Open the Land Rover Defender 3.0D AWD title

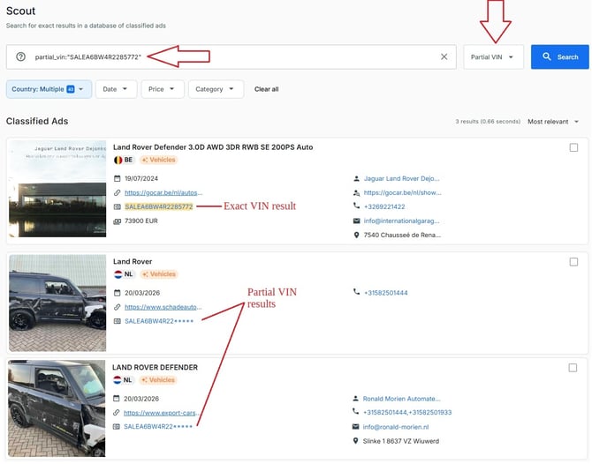point(213,147)
